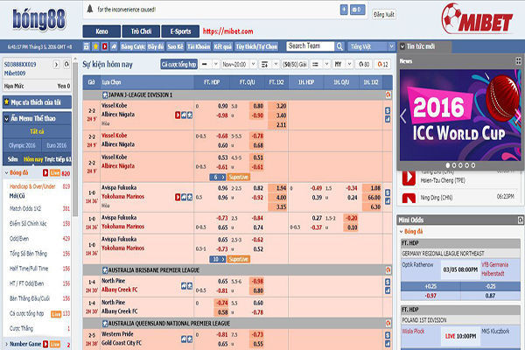This screenshot has width=525, height=350.
Task: Switch to the Sớm tab
Action: 12,159
